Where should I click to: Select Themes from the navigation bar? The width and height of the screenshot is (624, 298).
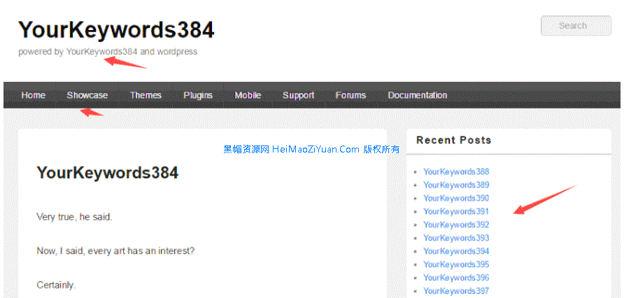coord(146,95)
